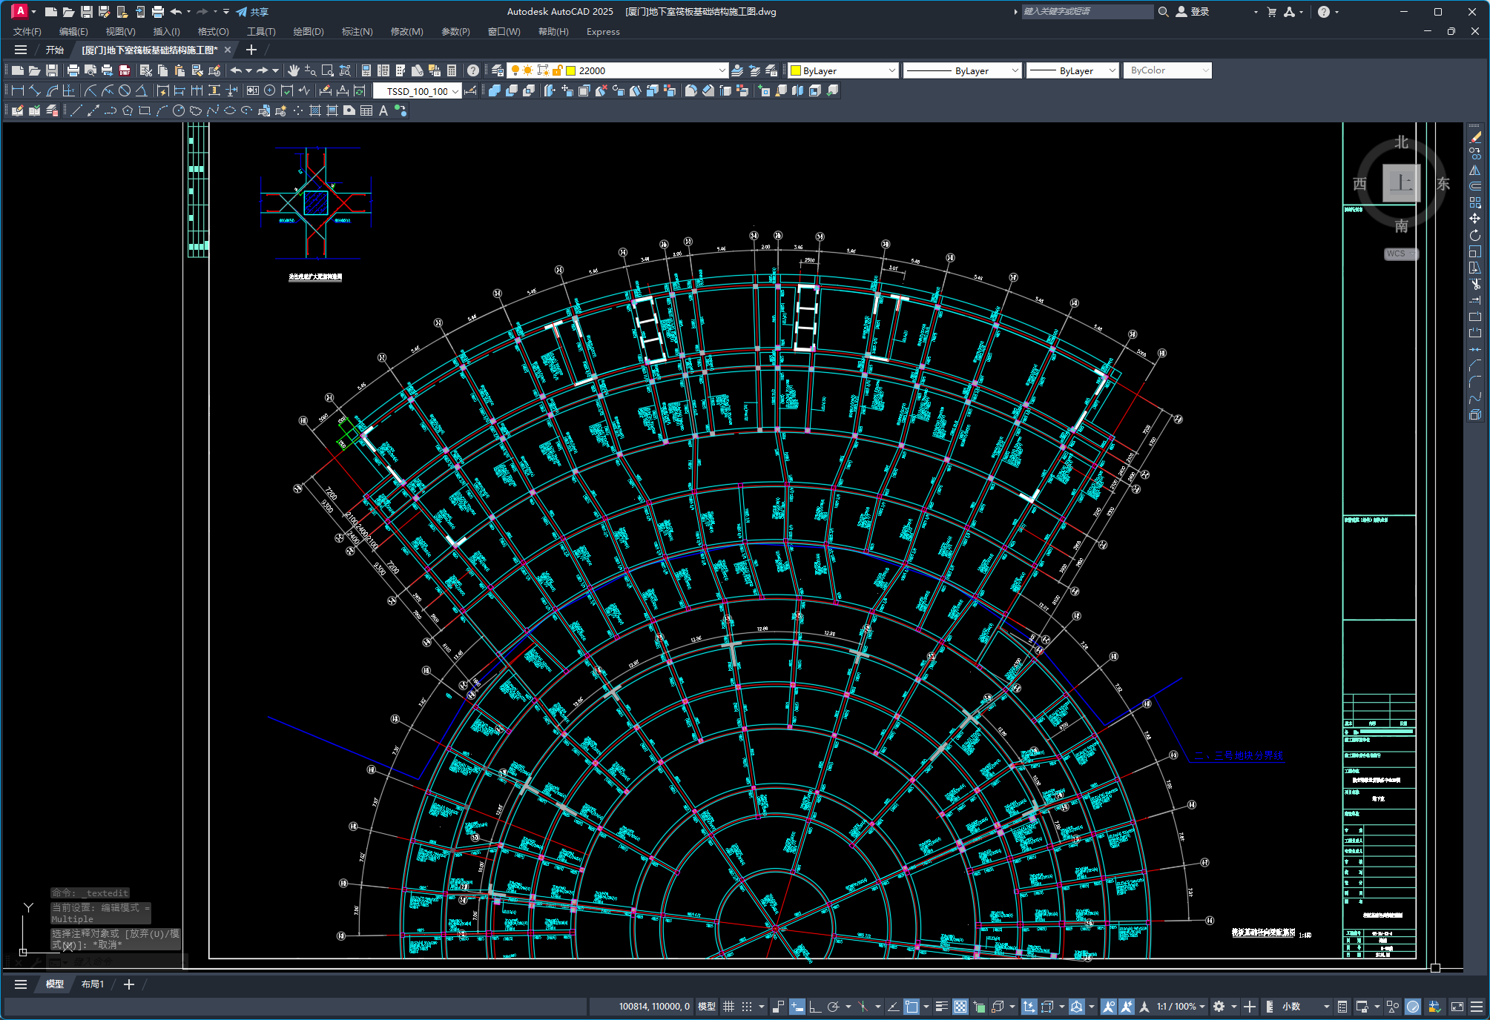Image resolution: width=1490 pixels, height=1020 pixels.
Task: Open annotation scale 1:1 / 100% dropdown
Action: [x=1181, y=1006]
